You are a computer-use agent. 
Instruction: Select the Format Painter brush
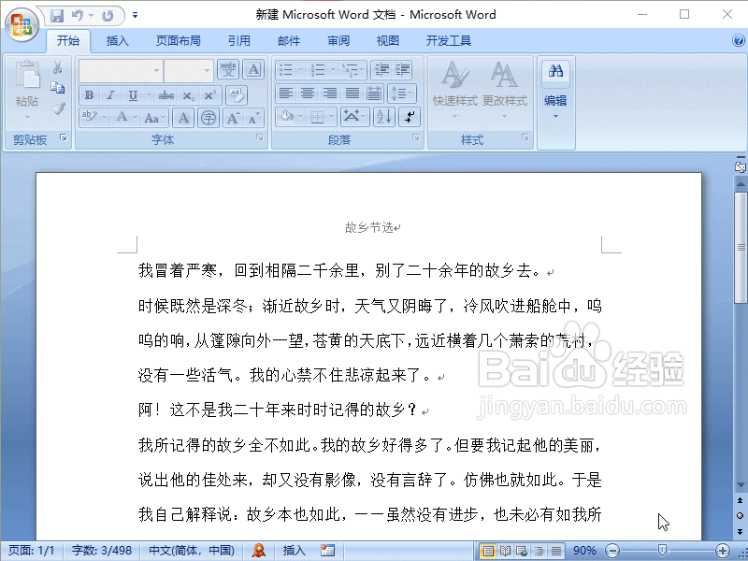(x=58, y=108)
